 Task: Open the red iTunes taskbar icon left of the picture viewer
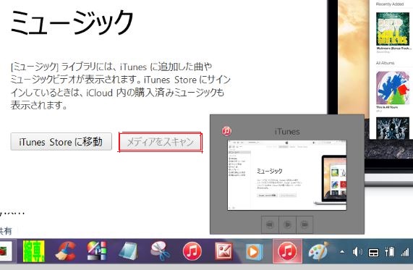(192, 251)
